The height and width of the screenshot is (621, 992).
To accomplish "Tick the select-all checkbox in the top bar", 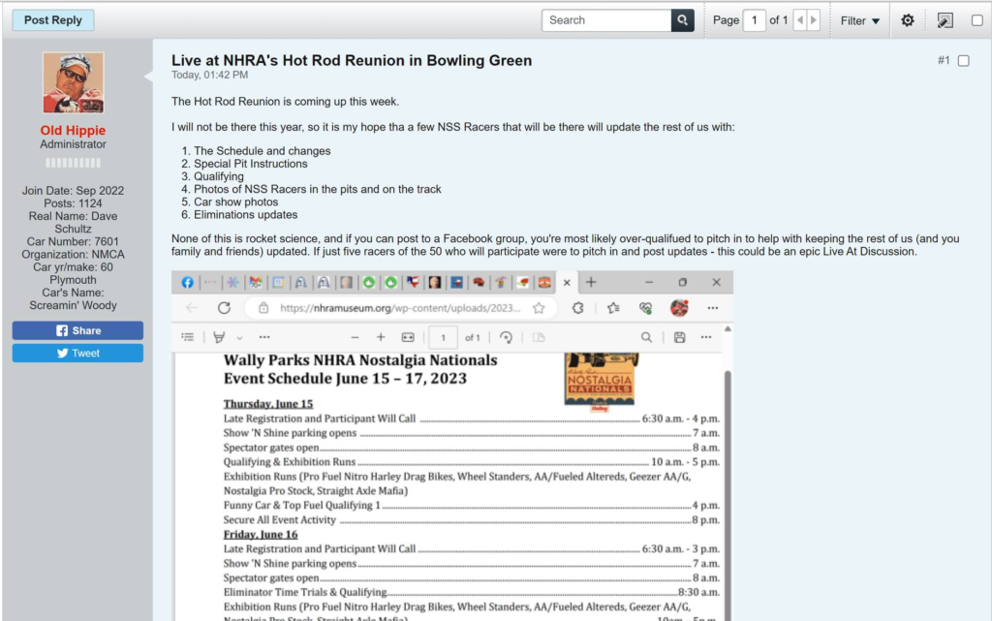I will pos(976,20).
